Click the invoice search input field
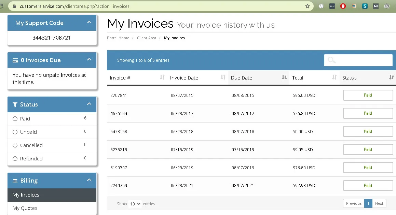 click(x=362, y=60)
